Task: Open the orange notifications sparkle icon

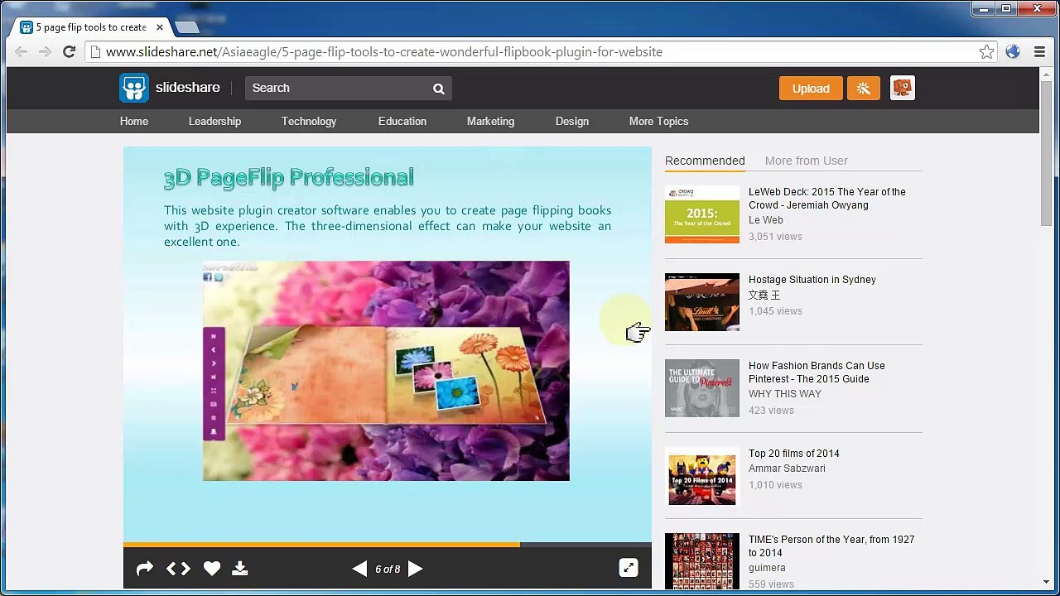Action: click(x=863, y=89)
